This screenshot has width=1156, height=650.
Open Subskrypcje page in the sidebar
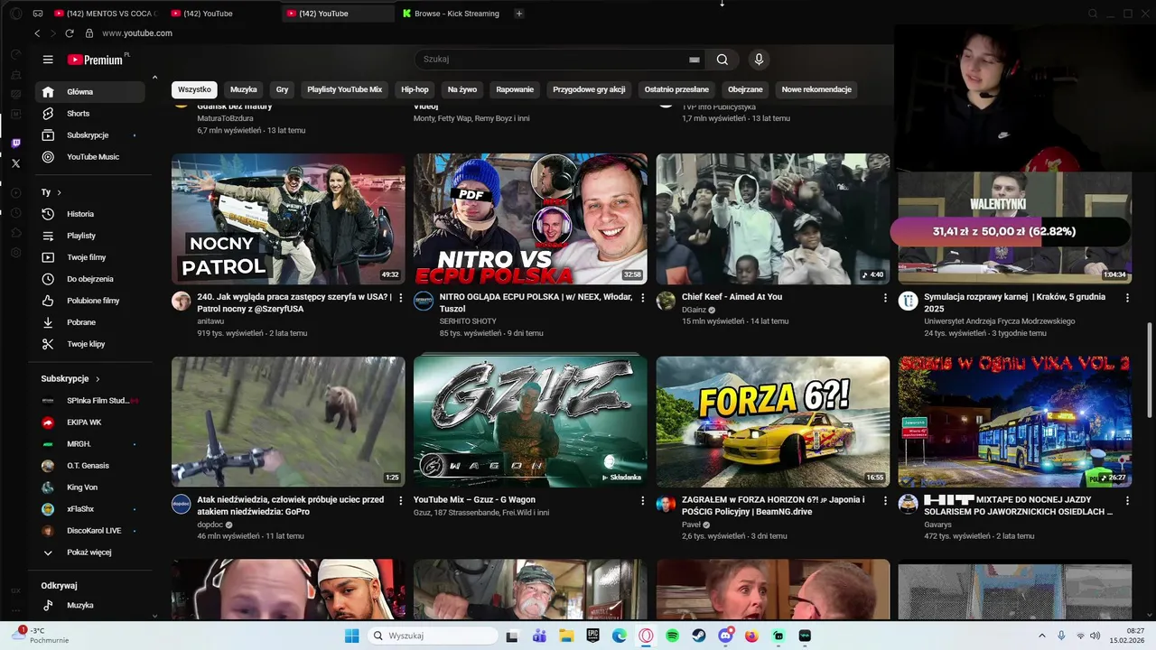tap(90, 135)
